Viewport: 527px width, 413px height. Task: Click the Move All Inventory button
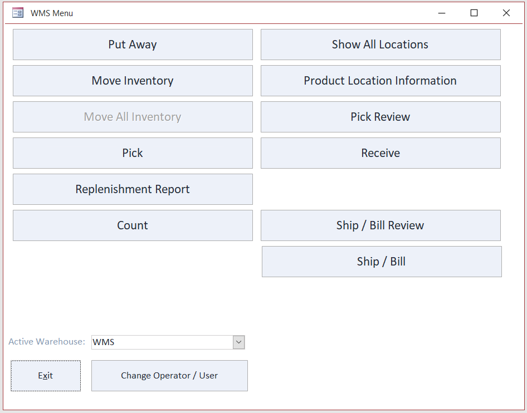(x=133, y=117)
